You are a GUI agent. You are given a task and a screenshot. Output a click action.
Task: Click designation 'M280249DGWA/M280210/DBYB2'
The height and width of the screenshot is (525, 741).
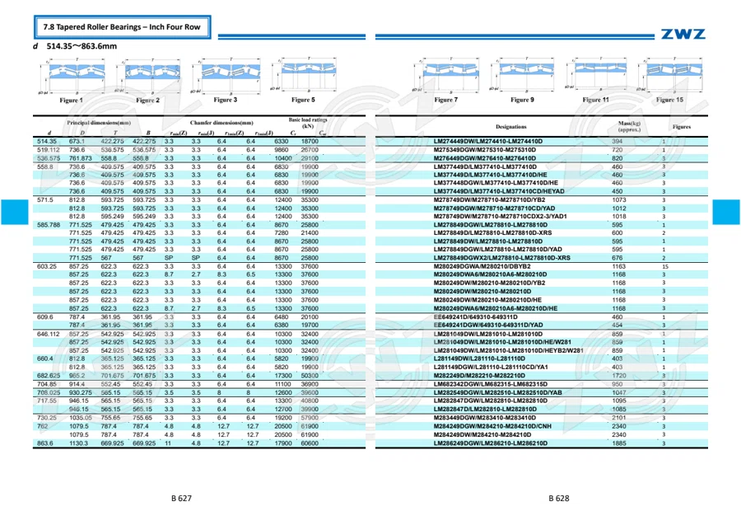coord(482,266)
